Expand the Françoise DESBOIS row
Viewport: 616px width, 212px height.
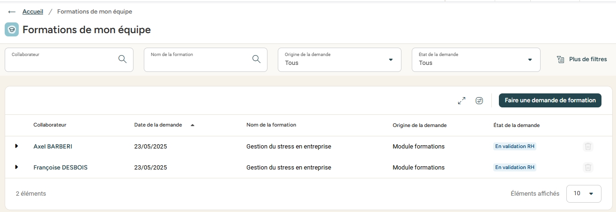tap(16, 167)
